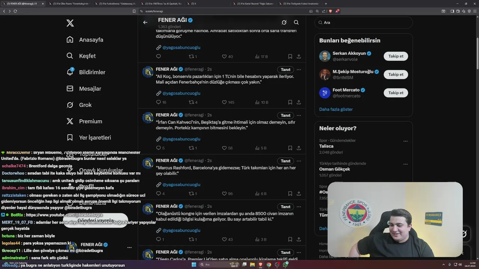
Task: Click the Brave Shields lion icon
Action: (x=330, y=11)
